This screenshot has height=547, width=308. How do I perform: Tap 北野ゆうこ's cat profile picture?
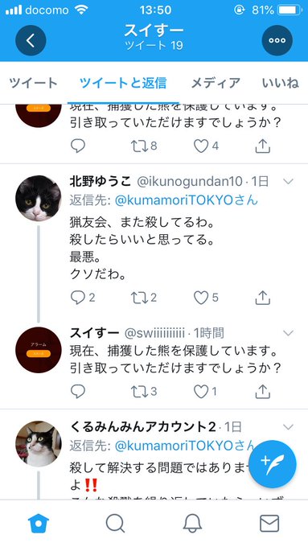point(39,198)
